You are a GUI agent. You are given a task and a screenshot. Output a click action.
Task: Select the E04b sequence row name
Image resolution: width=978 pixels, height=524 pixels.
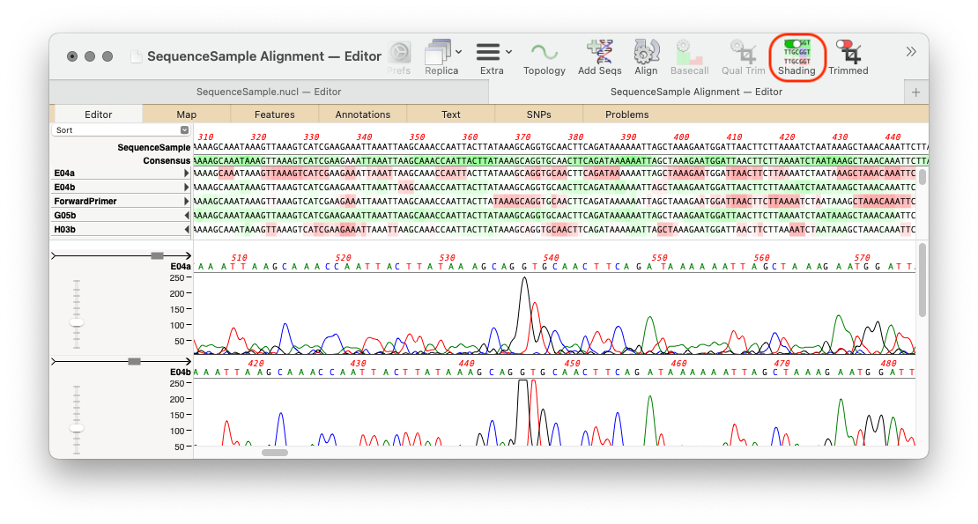coord(64,187)
